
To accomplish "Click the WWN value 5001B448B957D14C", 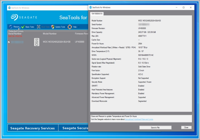I will (x=146, y=55).
